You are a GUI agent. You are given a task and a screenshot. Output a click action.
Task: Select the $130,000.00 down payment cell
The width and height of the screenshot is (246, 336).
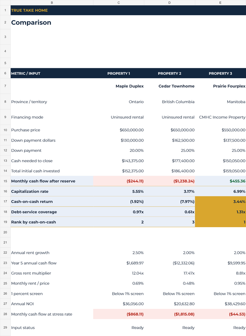[x=118, y=140]
